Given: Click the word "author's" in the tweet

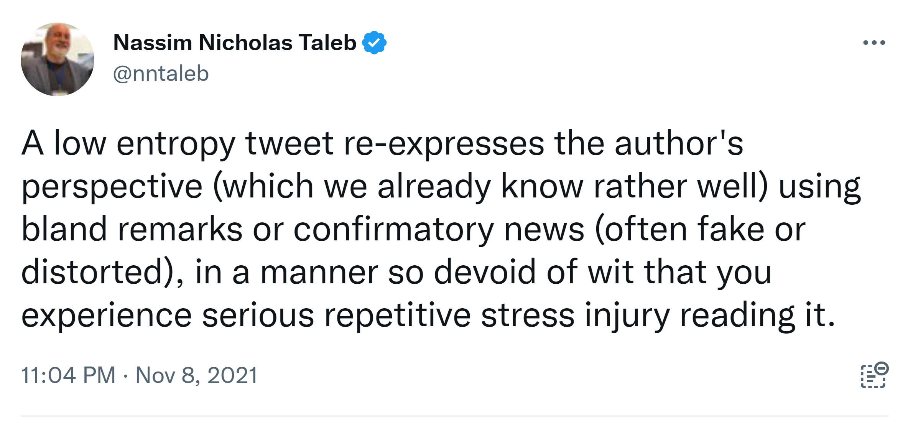Looking at the screenshot, I should point(679,143).
